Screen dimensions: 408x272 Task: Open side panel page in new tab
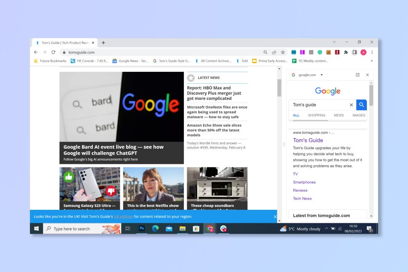[358, 75]
